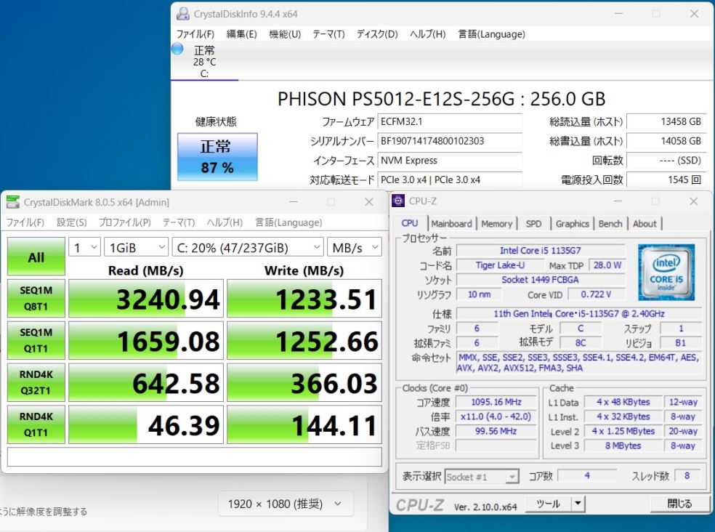Click the PHISON PS5012-E12S-256G drive title
The height and width of the screenshot is (532, 715).
click(441, 99)
